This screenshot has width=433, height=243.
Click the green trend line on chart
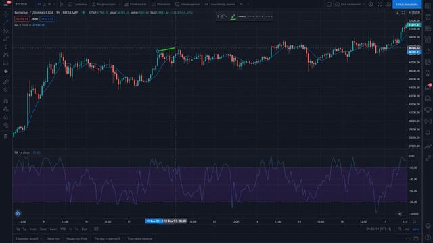[x=166, y=49]
